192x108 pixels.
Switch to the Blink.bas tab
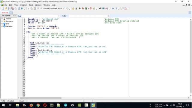[x=5, y=13]
